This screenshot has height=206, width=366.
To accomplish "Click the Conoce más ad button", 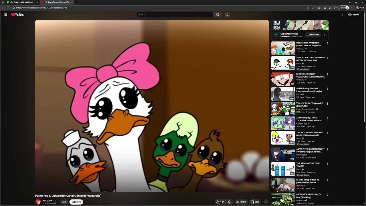I will (313, 35).
